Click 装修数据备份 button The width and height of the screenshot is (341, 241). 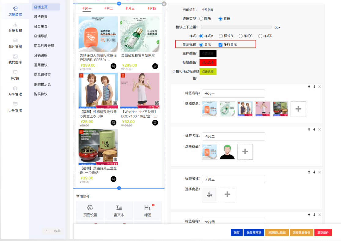coord(301,232)
